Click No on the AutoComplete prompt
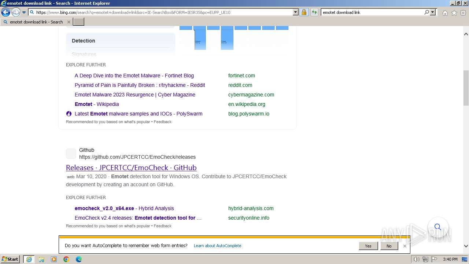The image size is (469, 264). 389,246
